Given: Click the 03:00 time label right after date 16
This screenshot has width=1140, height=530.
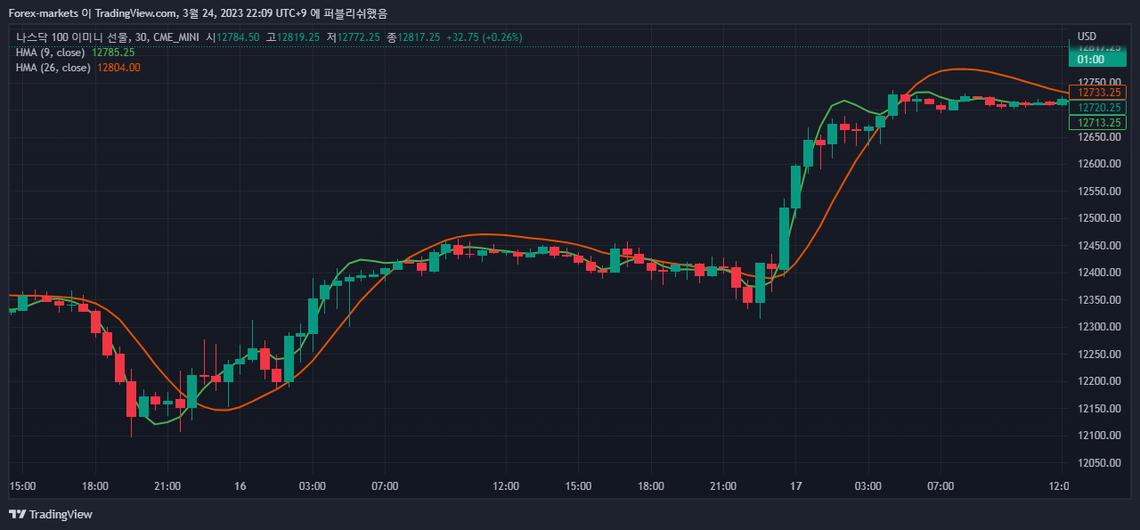Looking at the screenshot, I should click(x=313, y=486).
